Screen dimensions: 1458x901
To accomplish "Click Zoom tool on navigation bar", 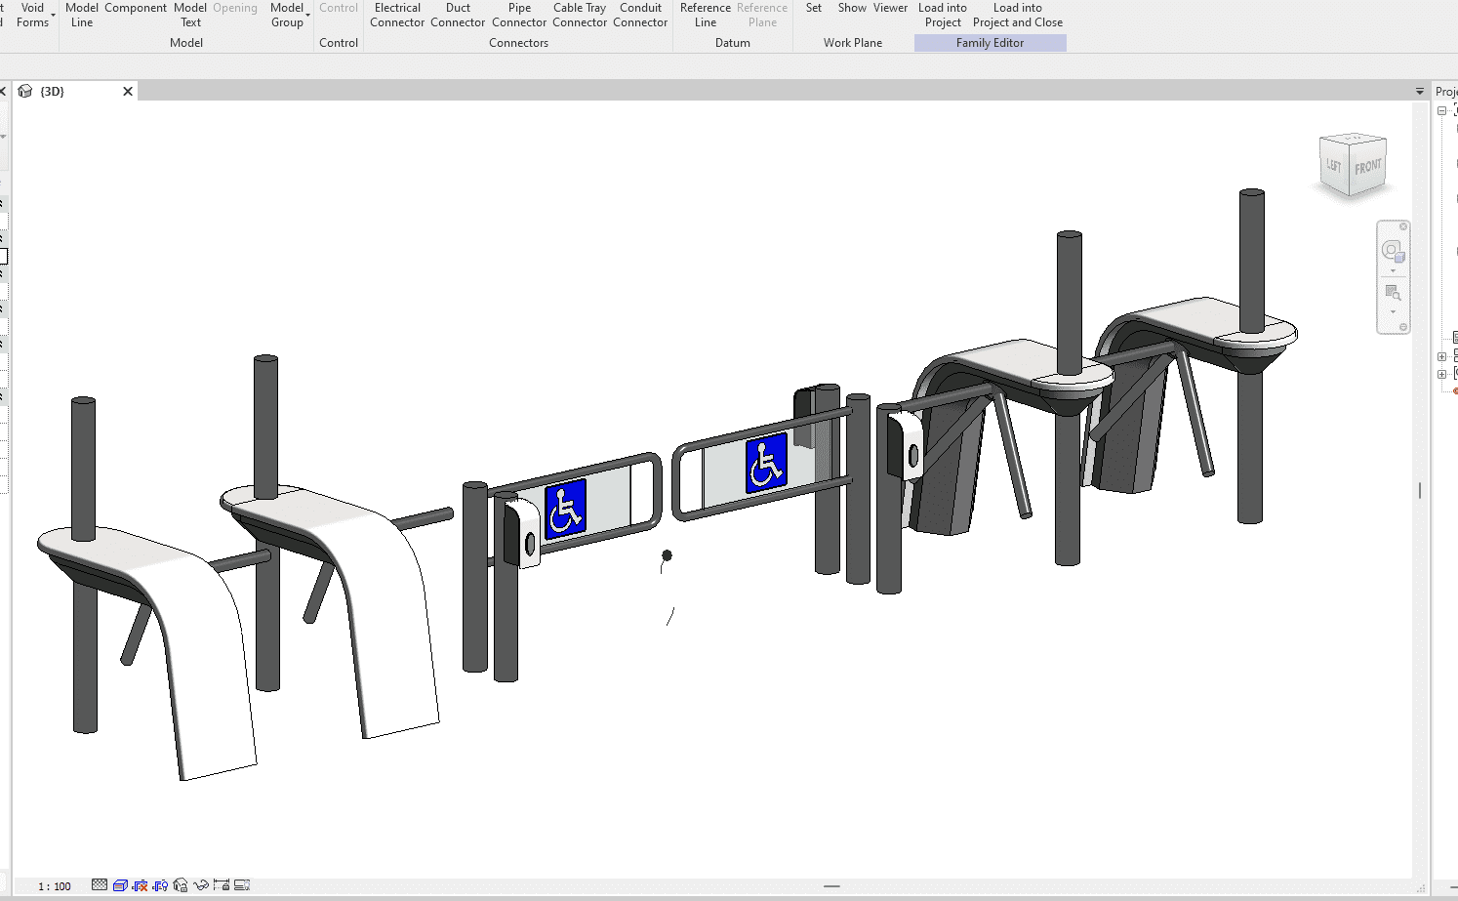I will click(x=1393, y=292).
